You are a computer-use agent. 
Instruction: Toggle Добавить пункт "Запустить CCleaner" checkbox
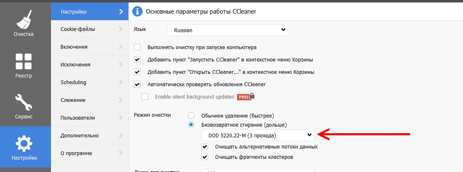[x=137, y=59]
